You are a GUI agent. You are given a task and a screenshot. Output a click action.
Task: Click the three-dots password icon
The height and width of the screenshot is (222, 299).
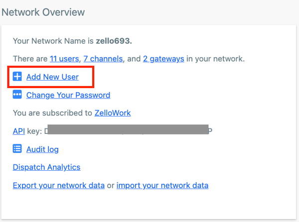pyautogui.click(x=17, y=95)
